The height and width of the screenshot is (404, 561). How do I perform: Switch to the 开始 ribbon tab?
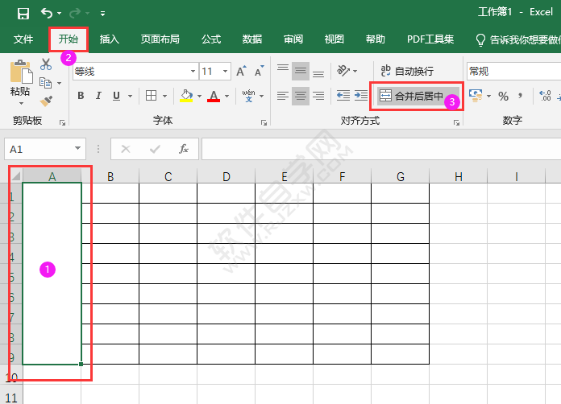pos(69,39)
